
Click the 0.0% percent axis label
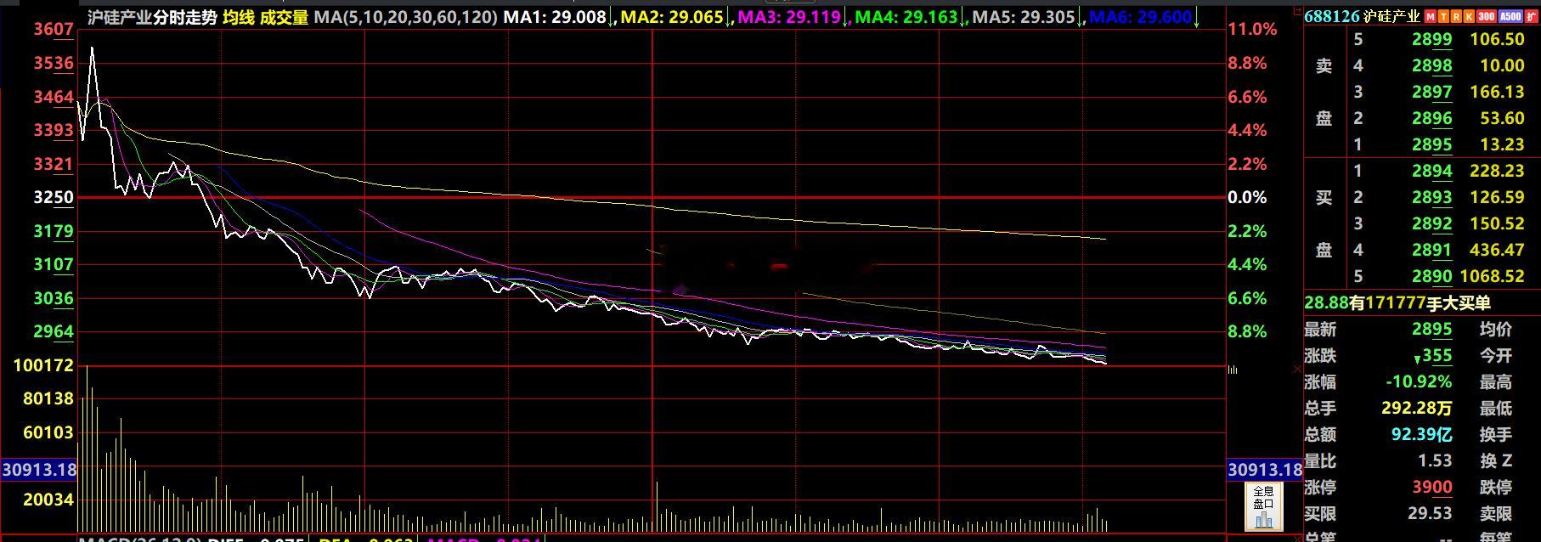pos(1248,197)
